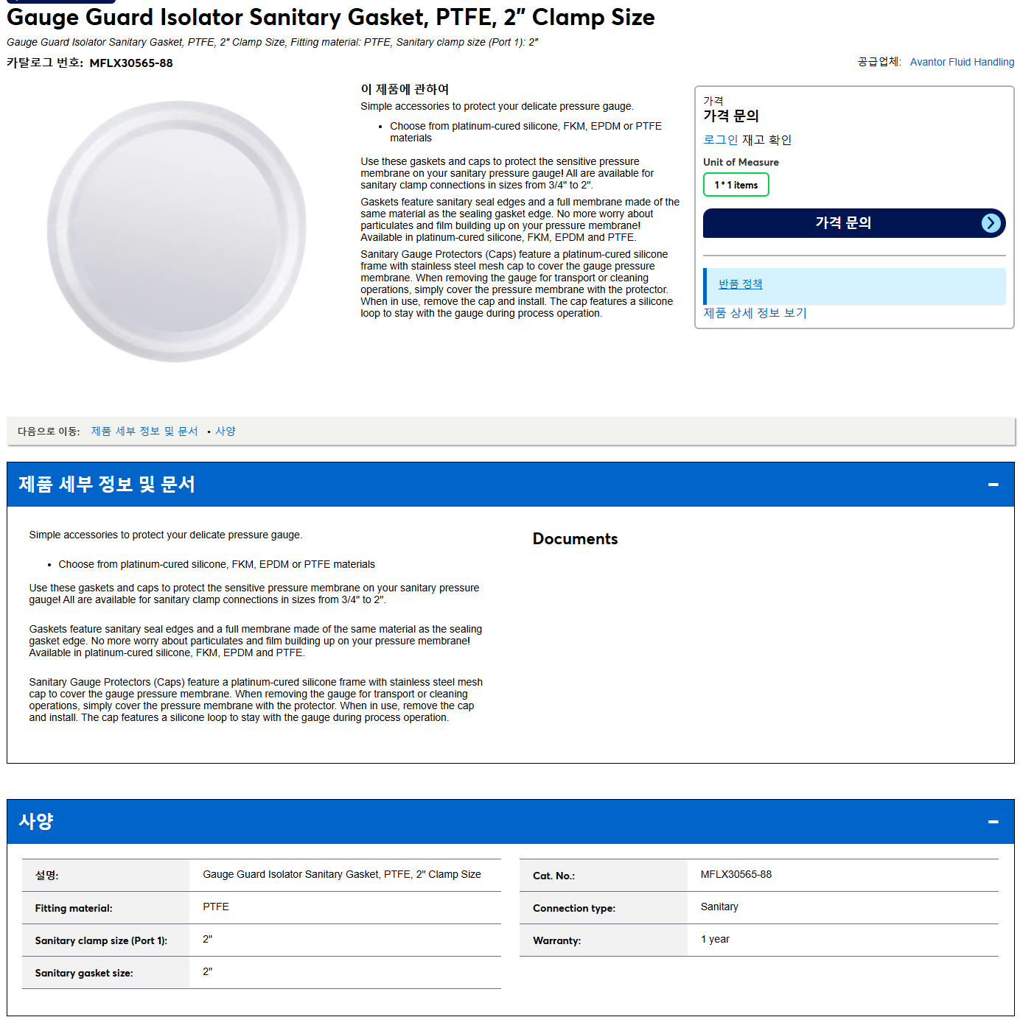Viewport: 1020px width, 1031px height.
Task: Open the 반품 정책 link
Action: (x=740, y=284)
